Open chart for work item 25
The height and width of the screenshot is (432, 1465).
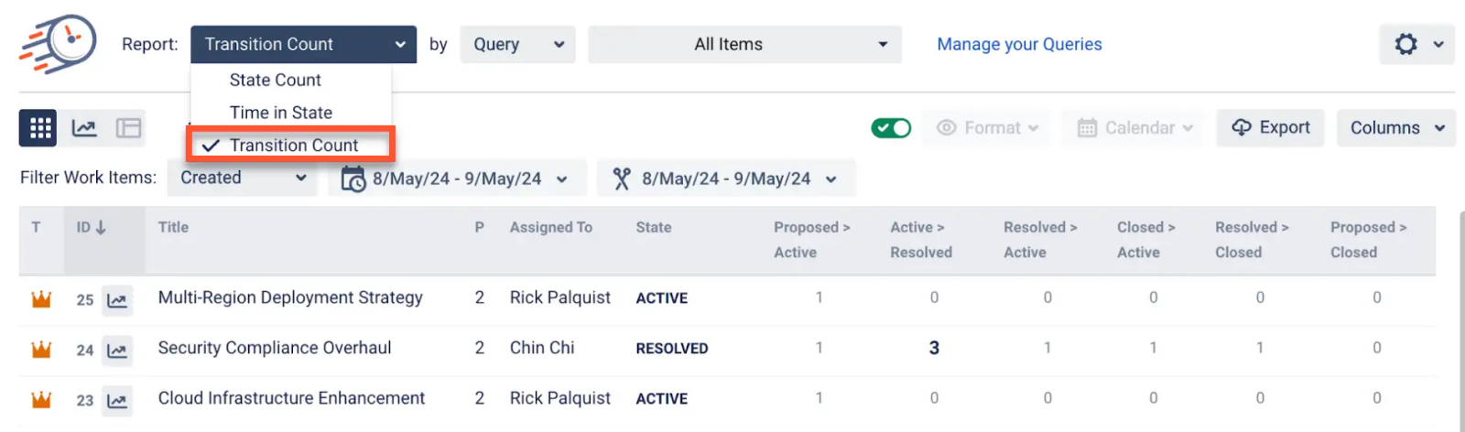coord(117,300)
